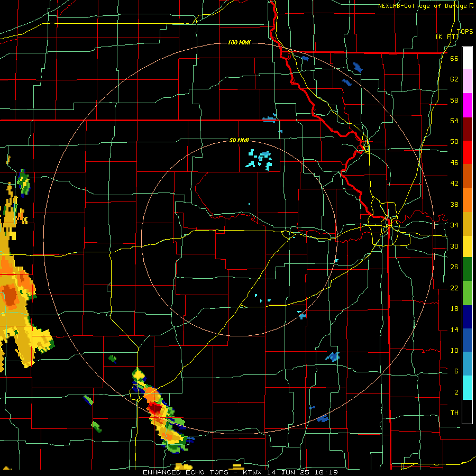Select the 34 legend value

pos(454,225)
